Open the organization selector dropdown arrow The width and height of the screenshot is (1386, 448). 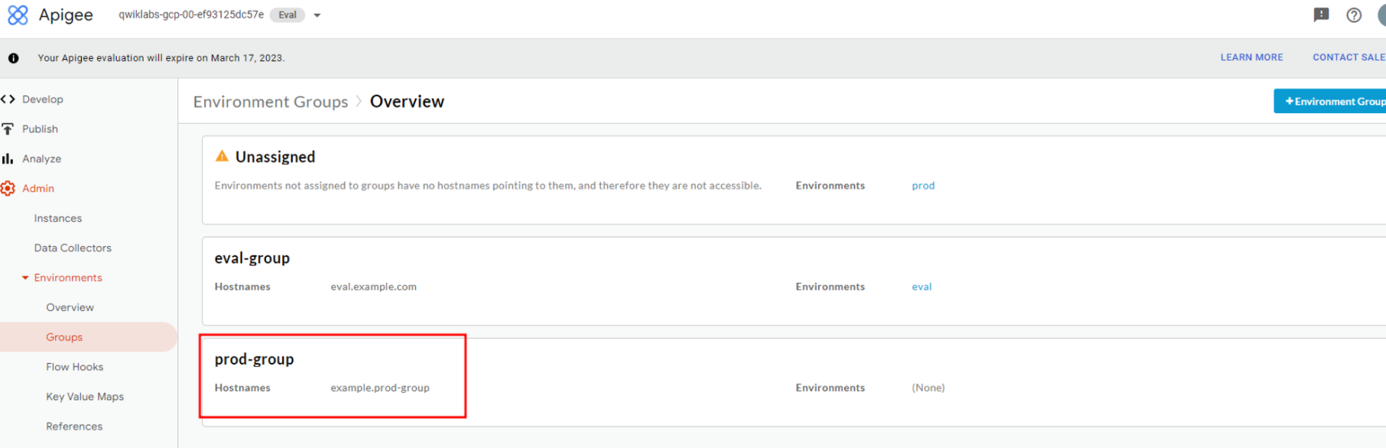317,15
